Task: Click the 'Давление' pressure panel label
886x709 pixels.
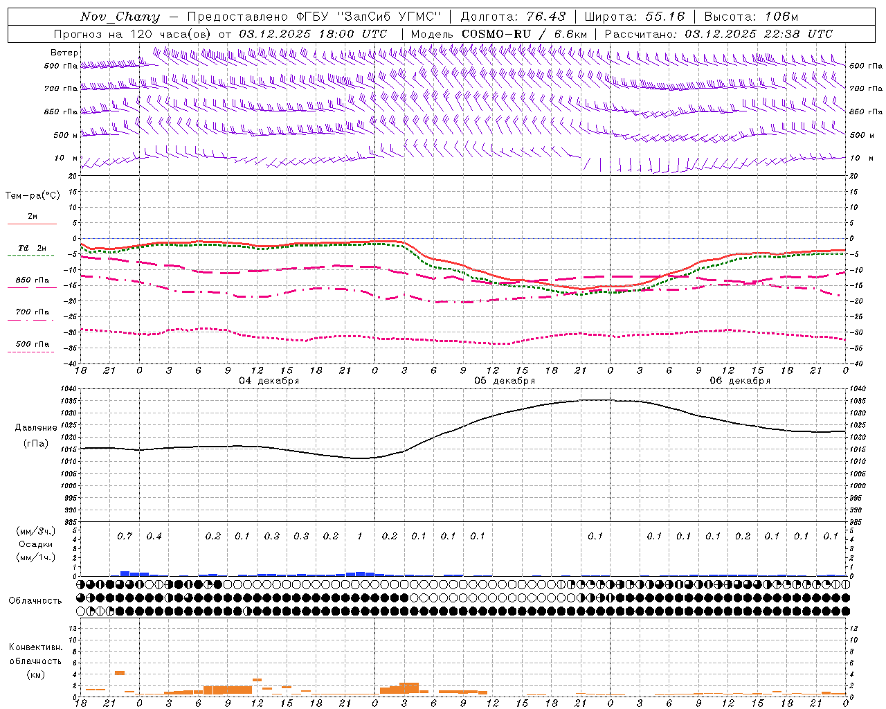Action: pos(36,428)
